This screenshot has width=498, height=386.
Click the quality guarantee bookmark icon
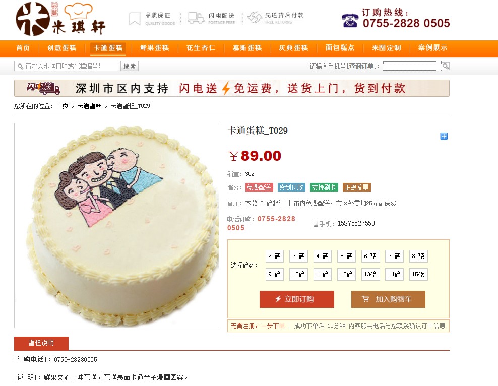click(135, 19)
